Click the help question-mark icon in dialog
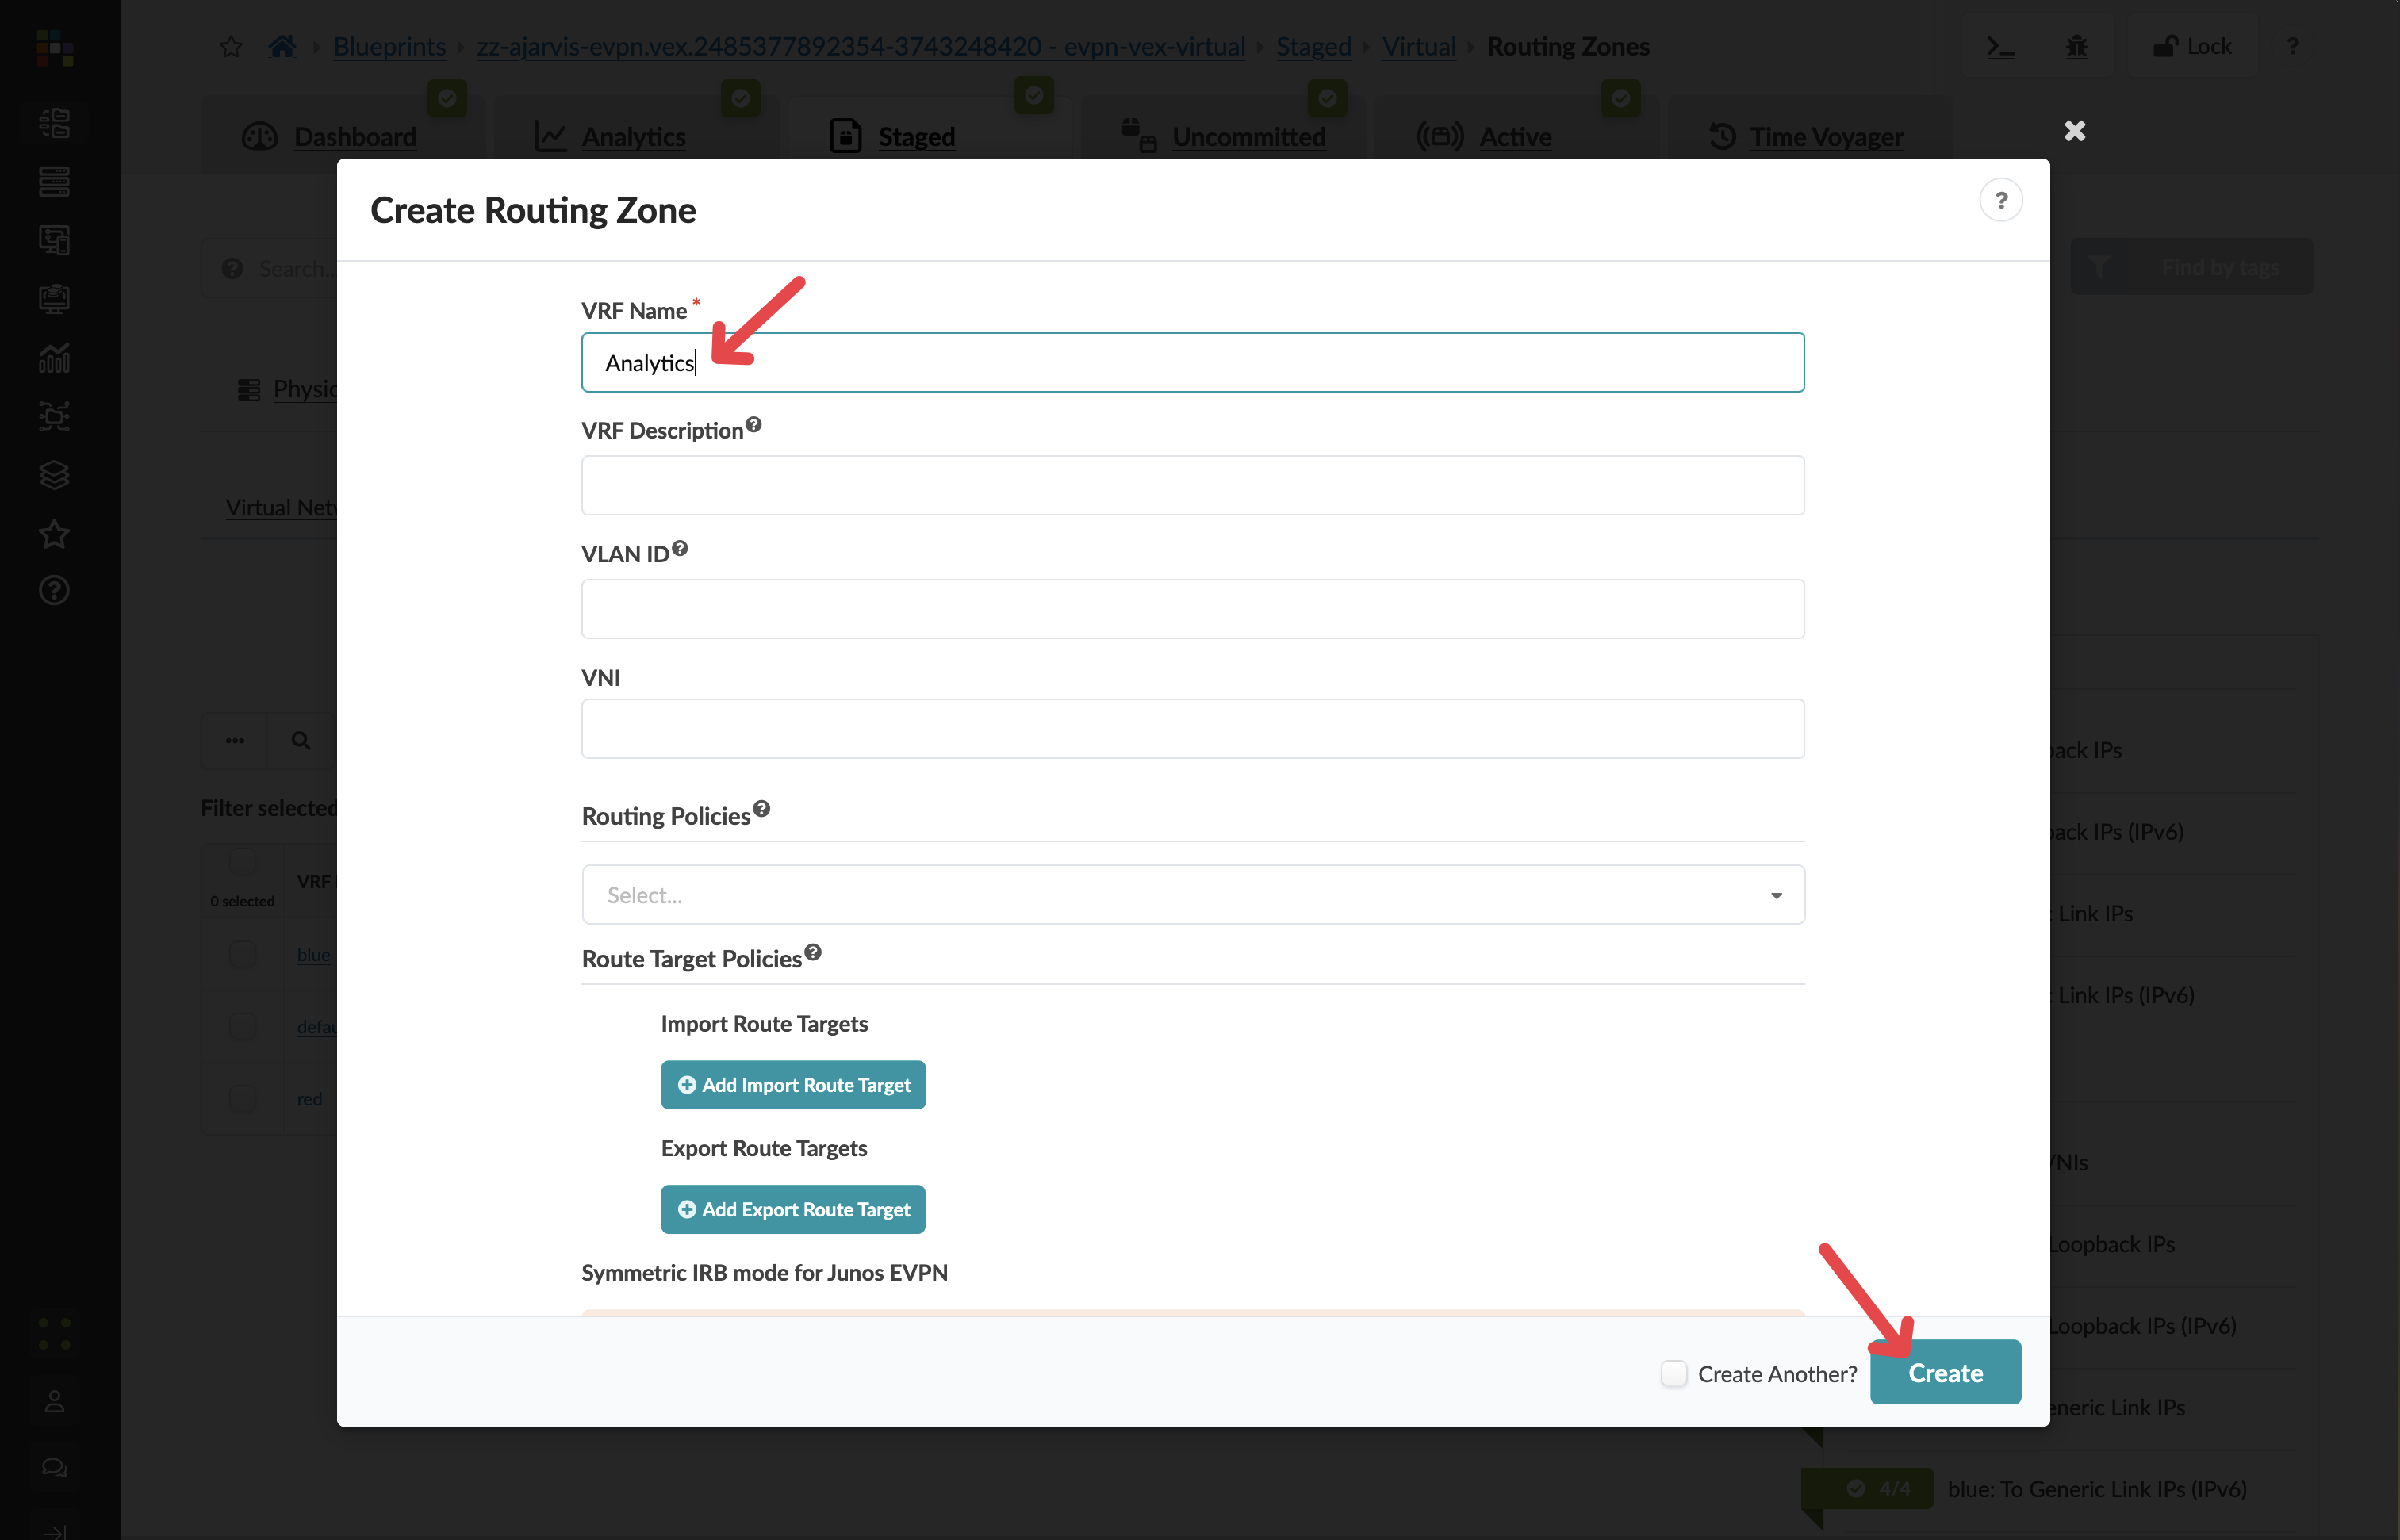The image size is (2400, 1540). pos(2001,200)
